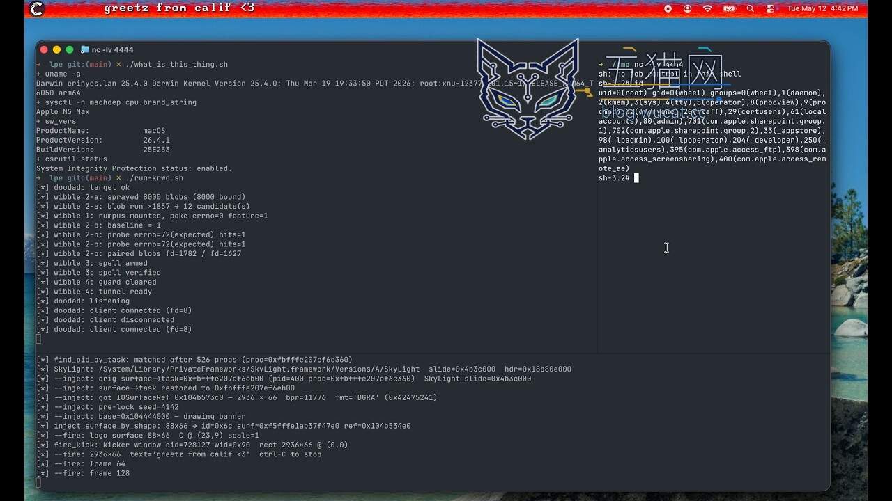
Task: Click '--inject: got IOSurfaceRef' line
Action: pyautogui.click(x=237, y=398)
